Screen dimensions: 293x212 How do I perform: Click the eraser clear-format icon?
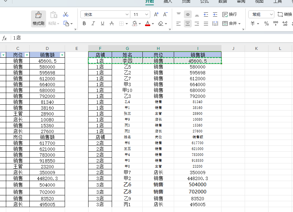(160, 23)
